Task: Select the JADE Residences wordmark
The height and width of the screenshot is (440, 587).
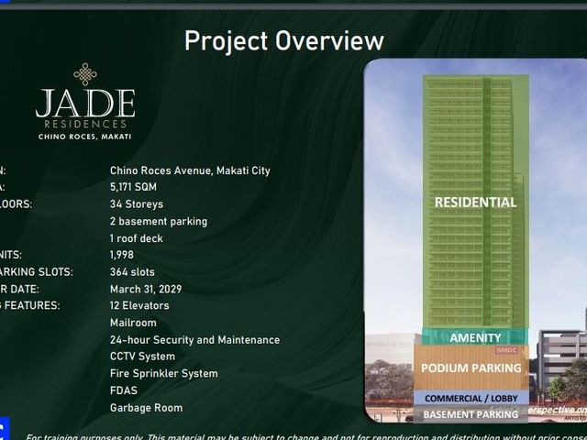Action: click(x=85, y=108)
